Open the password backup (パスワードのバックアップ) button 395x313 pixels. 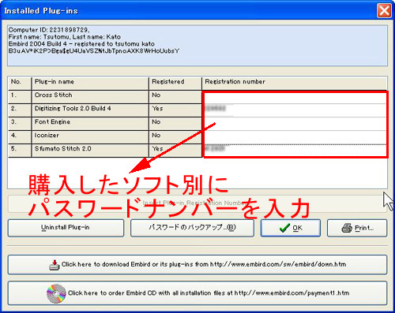coord(192,228)
